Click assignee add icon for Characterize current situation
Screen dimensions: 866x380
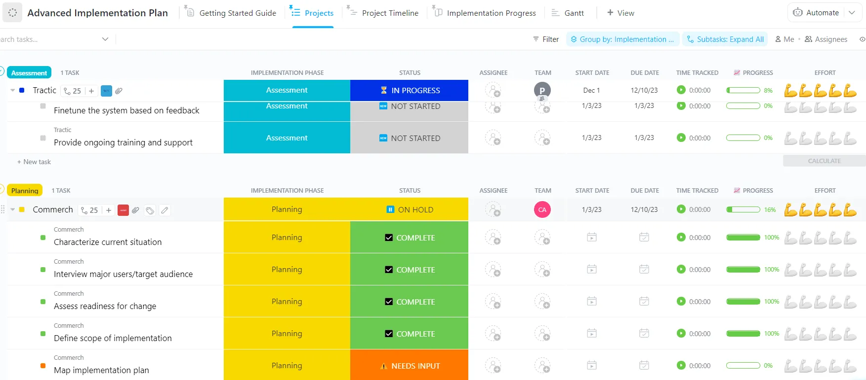pyautogui.click(x=493, y=238)
